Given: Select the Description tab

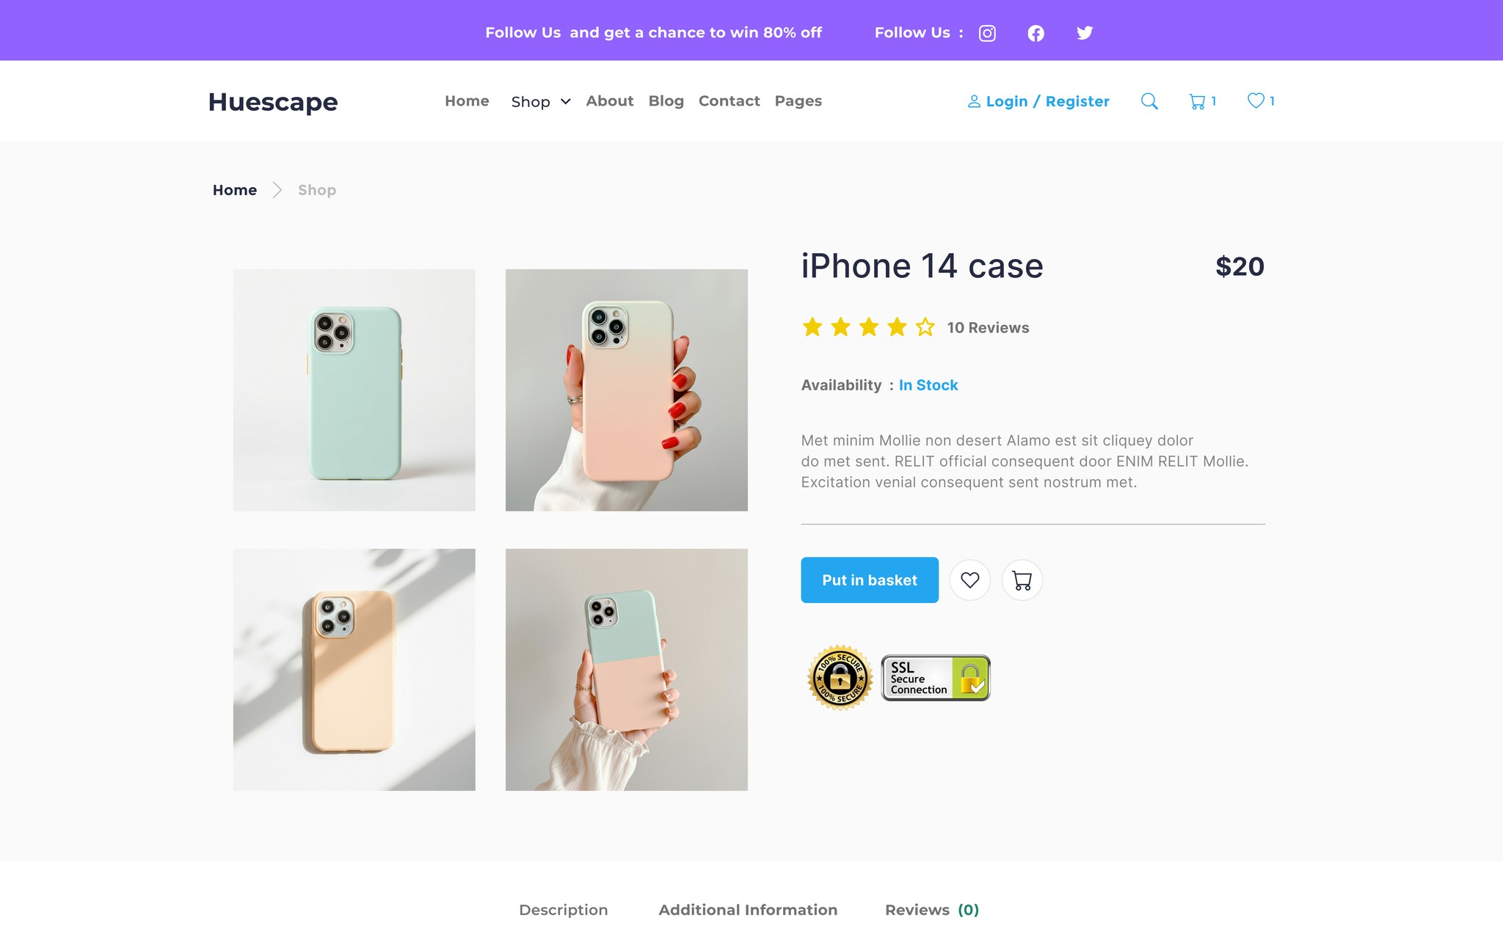Looking at the screenshot, I should (564, 910).
